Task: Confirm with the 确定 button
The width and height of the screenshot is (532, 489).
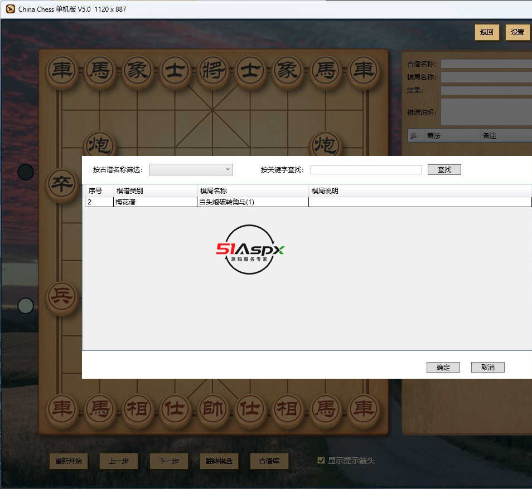Action: point(443,367)
